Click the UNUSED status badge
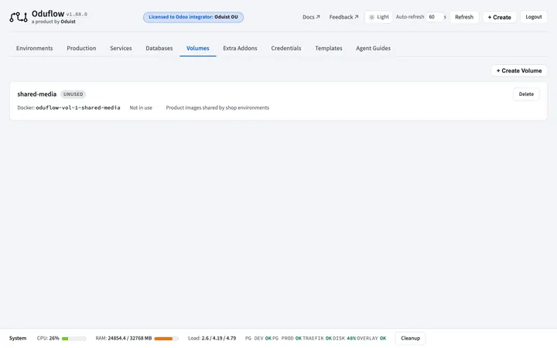 click(73, 94)
